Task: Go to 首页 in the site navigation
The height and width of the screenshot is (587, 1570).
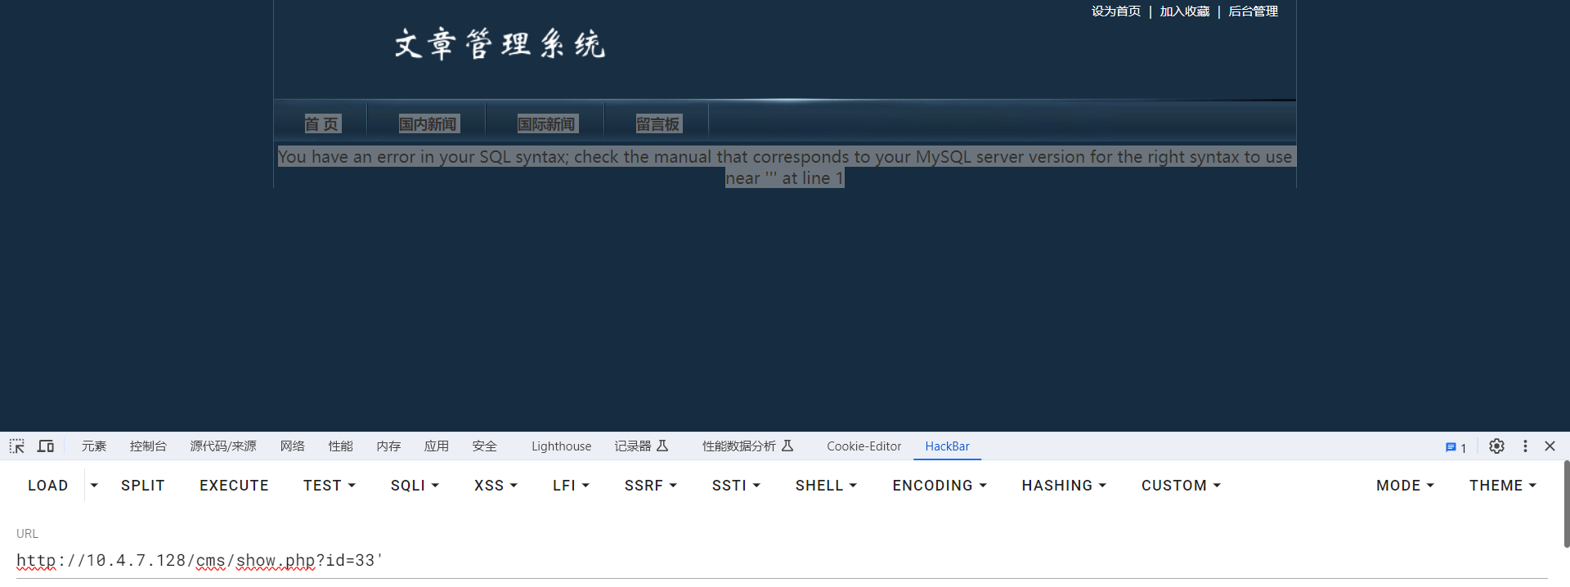Action: 322,124
